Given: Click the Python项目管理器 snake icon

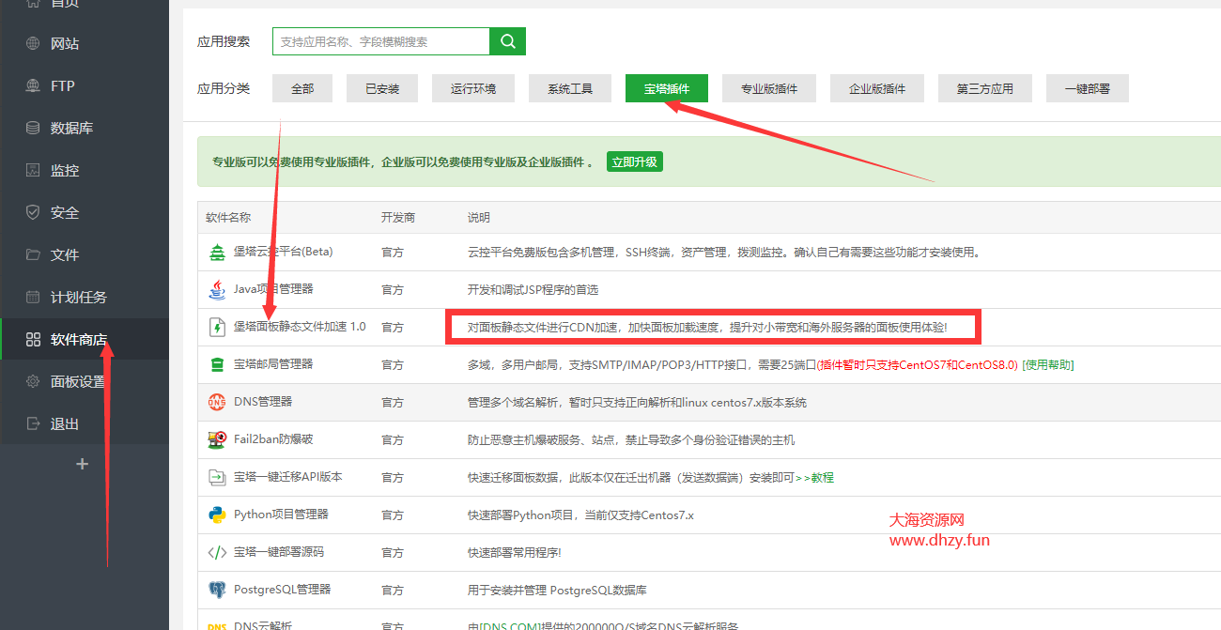Looking at the screenshot, I should [x=217, y=515].
